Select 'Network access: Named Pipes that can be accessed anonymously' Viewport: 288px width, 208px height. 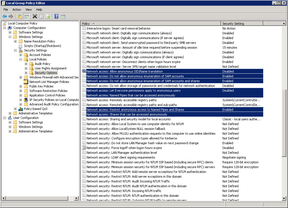(x=172, y=95)
